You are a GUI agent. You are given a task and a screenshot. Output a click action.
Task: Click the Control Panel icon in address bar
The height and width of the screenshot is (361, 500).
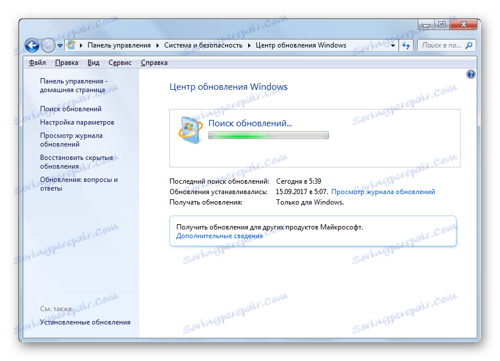[x=71, y=45]
